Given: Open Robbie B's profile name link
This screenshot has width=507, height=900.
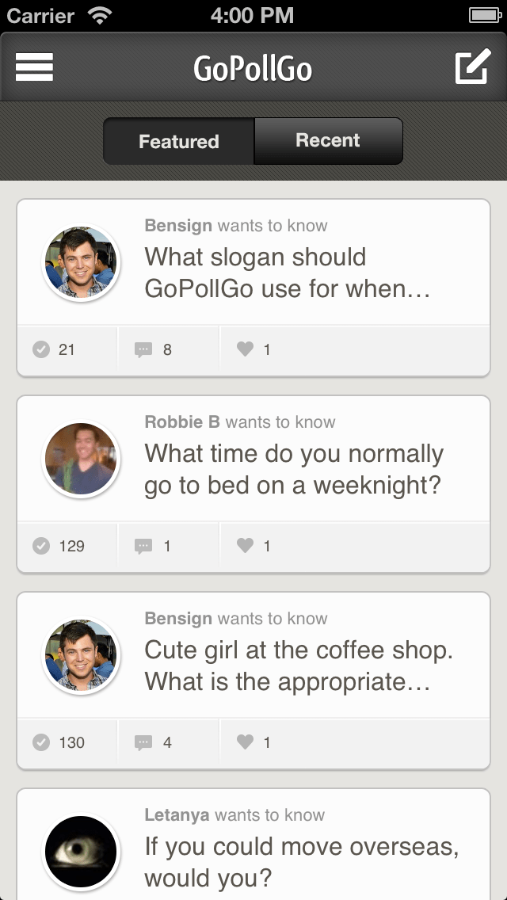Looking at the screenshot, I should tap(182, 422).
